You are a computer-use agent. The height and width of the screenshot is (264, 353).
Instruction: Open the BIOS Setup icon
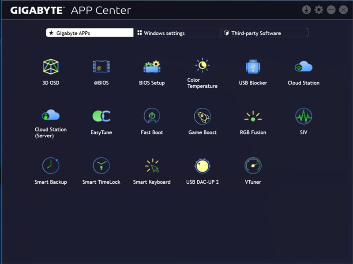pyautogui.click(x=152, y=67)
